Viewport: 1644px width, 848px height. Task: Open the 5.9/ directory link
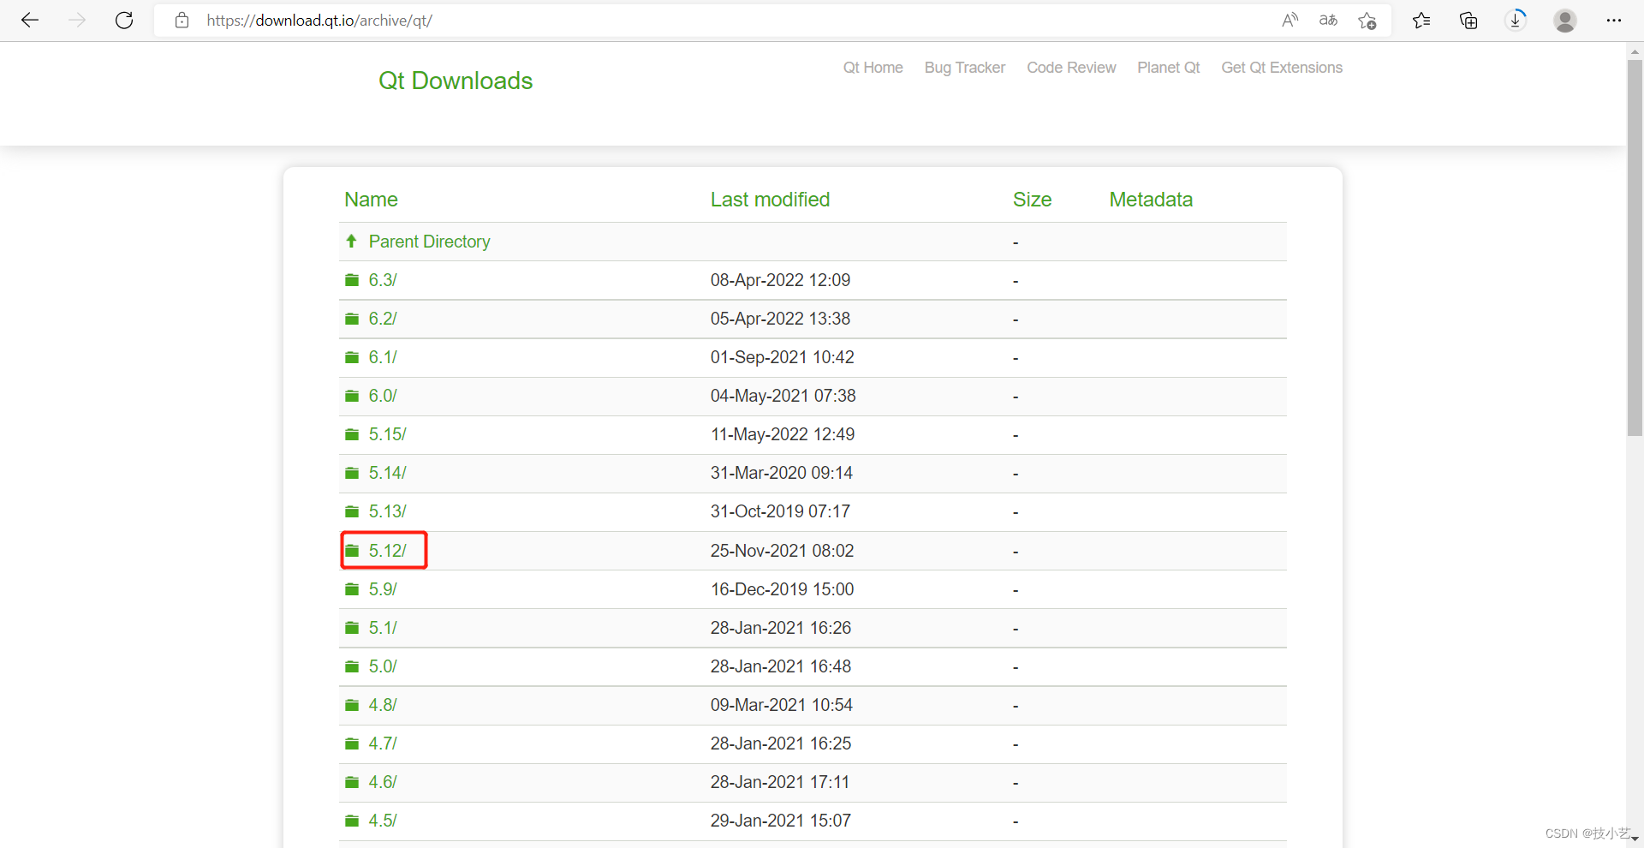click(x=383, y=589)
